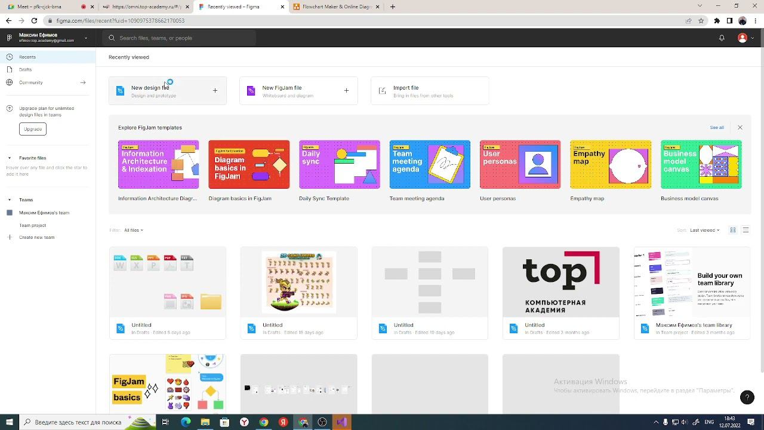This screenshot has height=430, width=764.
Task: Collapse the Favorite files section
Action: [x=10, y=158]
